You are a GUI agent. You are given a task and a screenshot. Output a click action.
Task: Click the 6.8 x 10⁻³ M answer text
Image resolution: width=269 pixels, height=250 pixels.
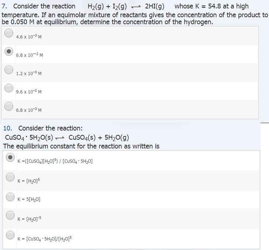coord(29,110)
